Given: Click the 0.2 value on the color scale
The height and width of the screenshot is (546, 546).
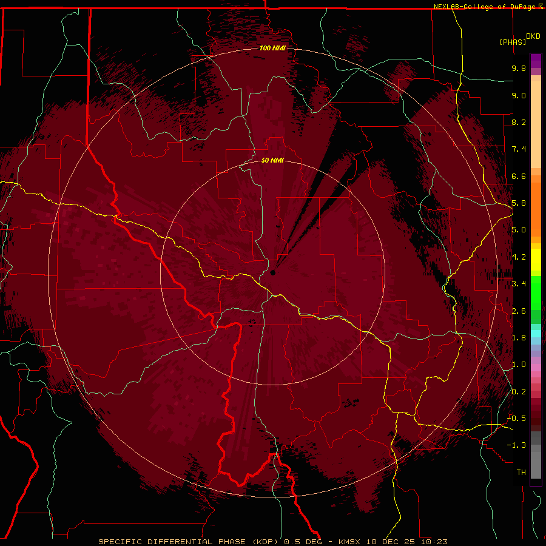Looking at the screenshot, I should coord(519,392).
